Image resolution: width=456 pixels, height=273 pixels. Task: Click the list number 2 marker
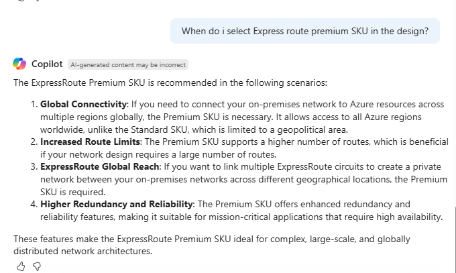click(x=34, y=142)
